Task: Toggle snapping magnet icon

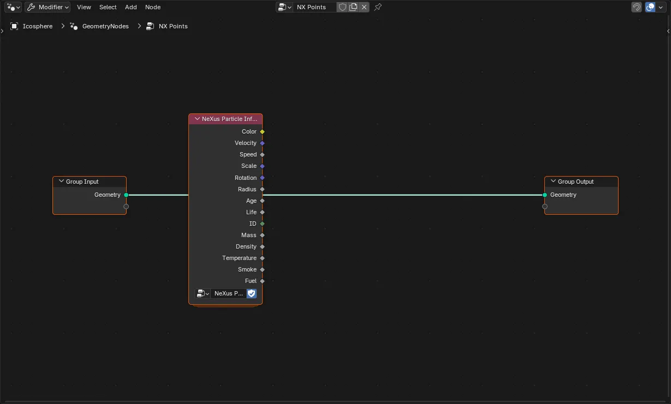Action: click(x=637, y=7)
